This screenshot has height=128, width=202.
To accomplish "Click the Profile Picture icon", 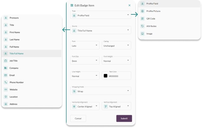I will point(142,11).
